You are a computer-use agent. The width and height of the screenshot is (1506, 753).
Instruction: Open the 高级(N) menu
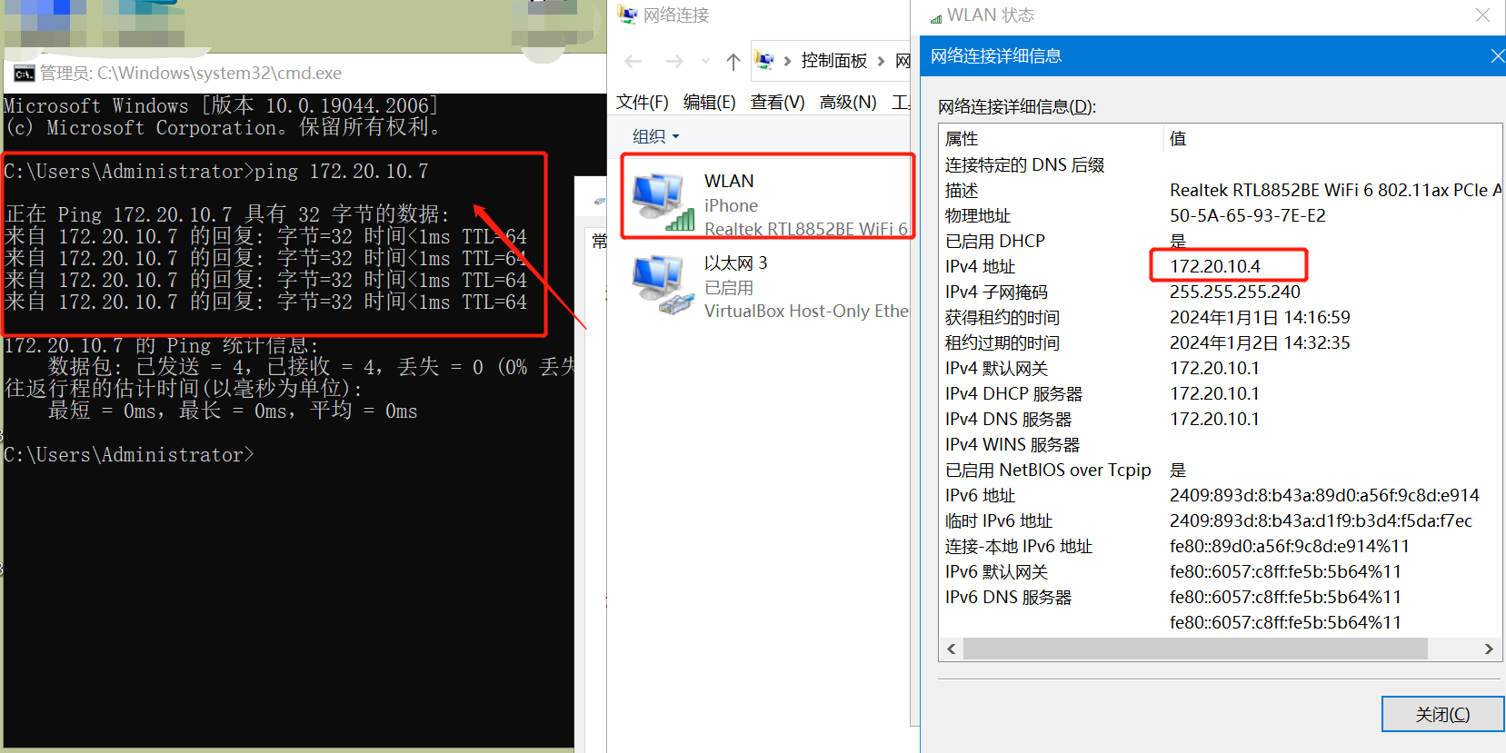pos(847,102)
